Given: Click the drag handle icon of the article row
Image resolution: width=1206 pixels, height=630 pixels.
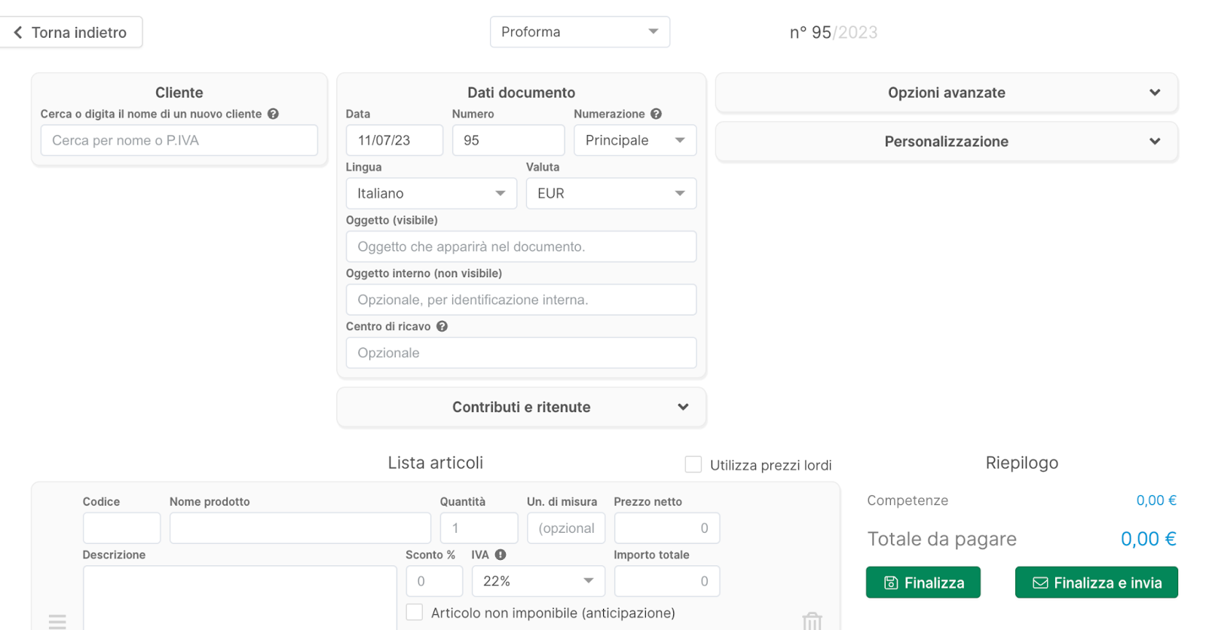Looking at the screenshot, I should point(57,621).
